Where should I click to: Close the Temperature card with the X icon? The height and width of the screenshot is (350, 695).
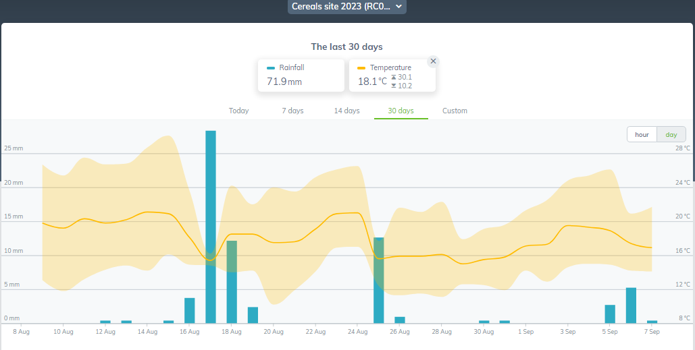pos(433,61)
